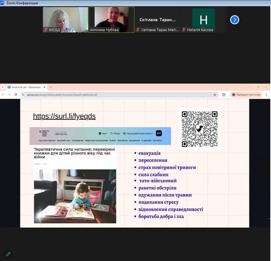Viewport: 271px width, 261px height.
Task: Select Антоніна Чубова video thumbnail
Action: (111, 20)
